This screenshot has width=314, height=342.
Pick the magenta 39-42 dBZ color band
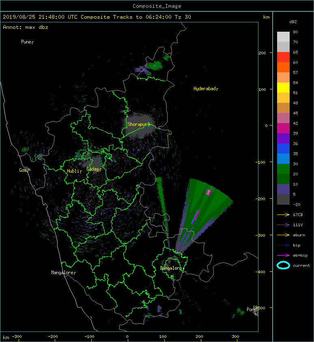(283, 128)
